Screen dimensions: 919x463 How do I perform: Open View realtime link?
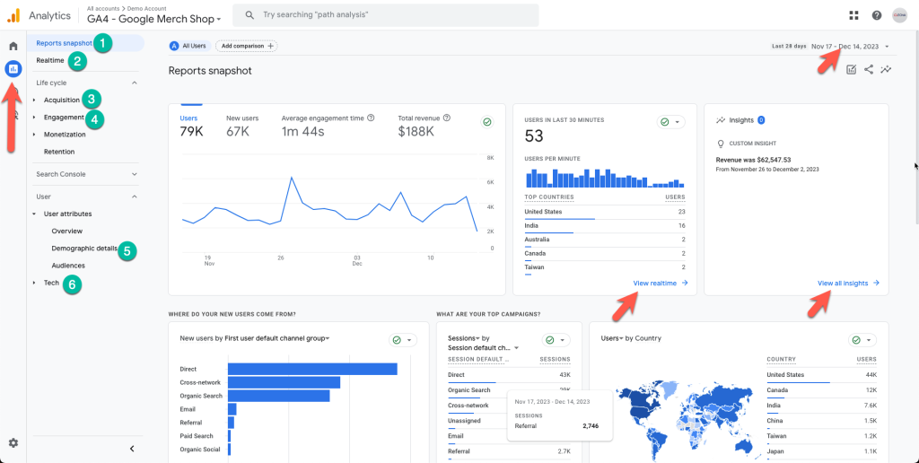[x=661, y=283]
